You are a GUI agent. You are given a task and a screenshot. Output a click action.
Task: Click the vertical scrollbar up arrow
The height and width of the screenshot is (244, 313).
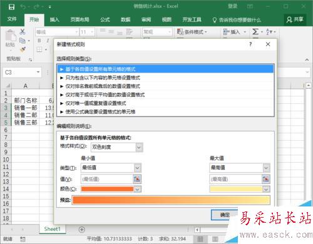[309, 86]
